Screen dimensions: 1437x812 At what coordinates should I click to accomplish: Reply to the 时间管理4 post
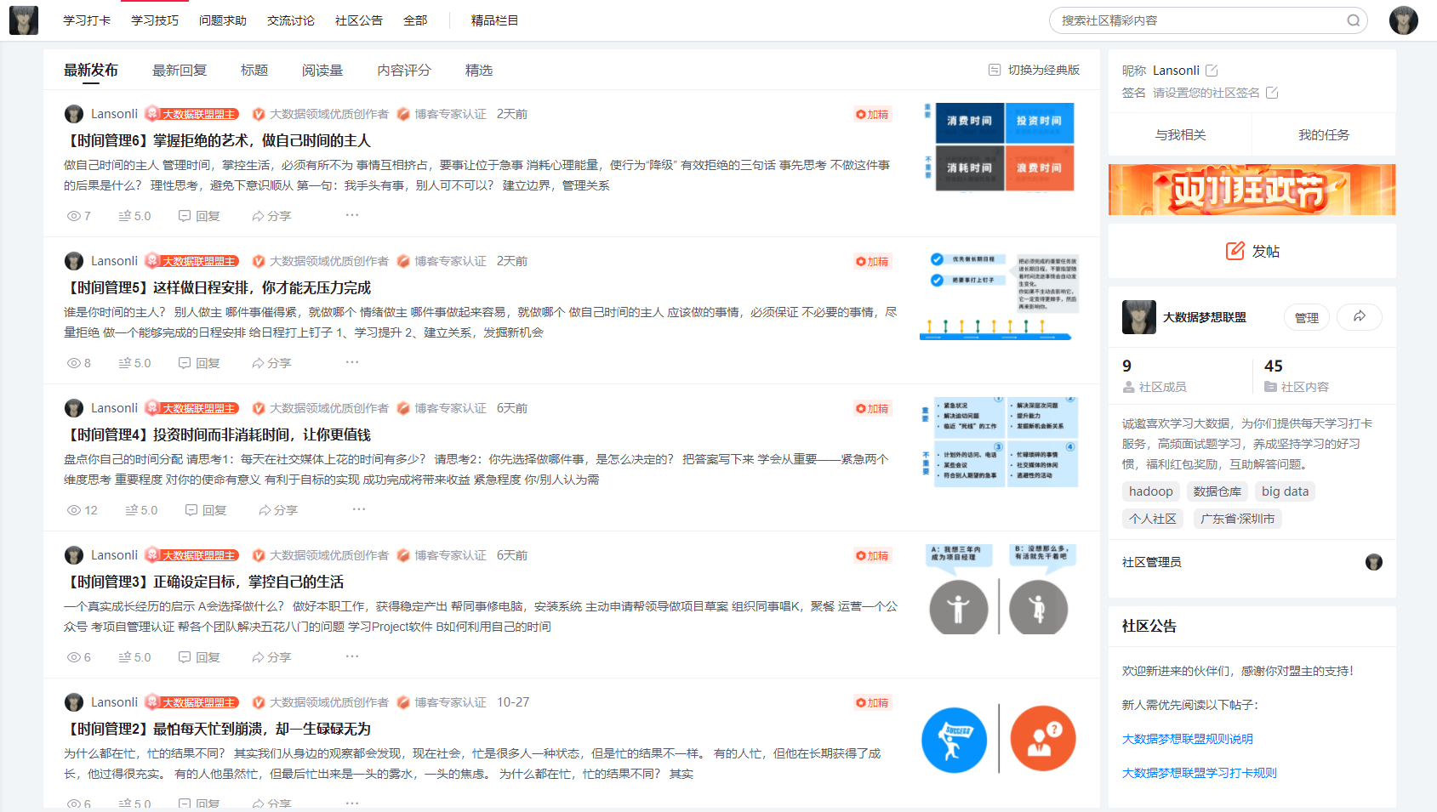(206, 510)
